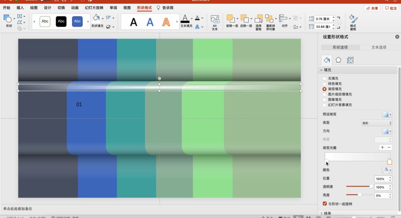
Task: Open the 开始 ribbon tab
Action: coord(7,8)
